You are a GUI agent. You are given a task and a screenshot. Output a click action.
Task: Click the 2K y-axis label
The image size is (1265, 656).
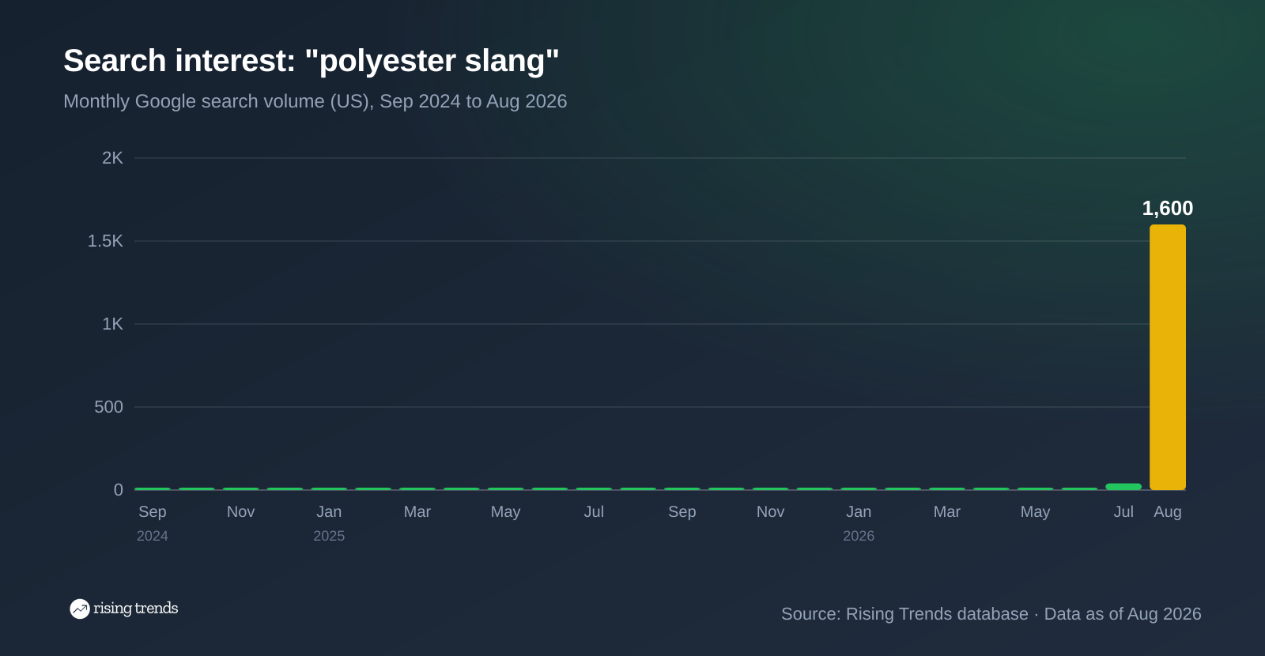(x=113, y=158)
